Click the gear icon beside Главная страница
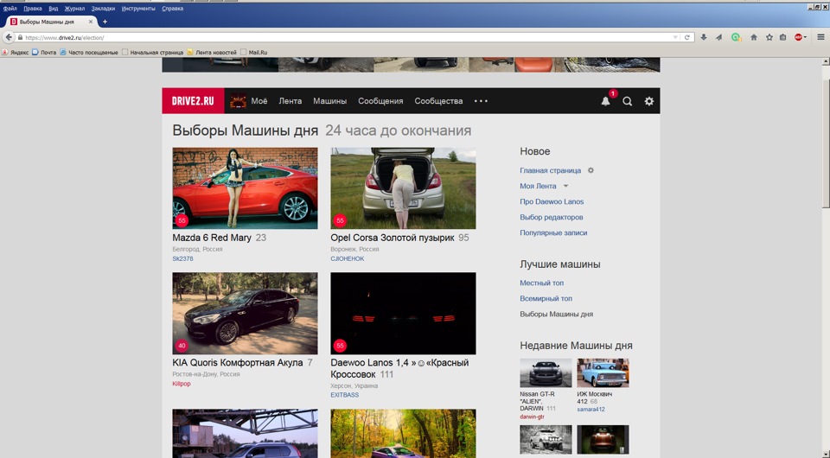 coord(591,170)
